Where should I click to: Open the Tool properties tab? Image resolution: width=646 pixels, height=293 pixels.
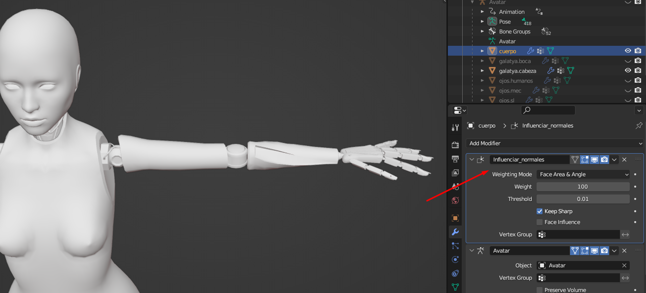(x=455, y=128)
